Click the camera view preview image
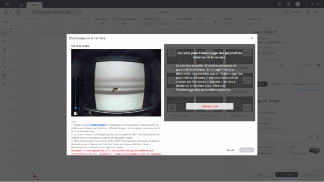Image resolution: width=324 pixels, height=182 pixels. [x=116, y=83]
